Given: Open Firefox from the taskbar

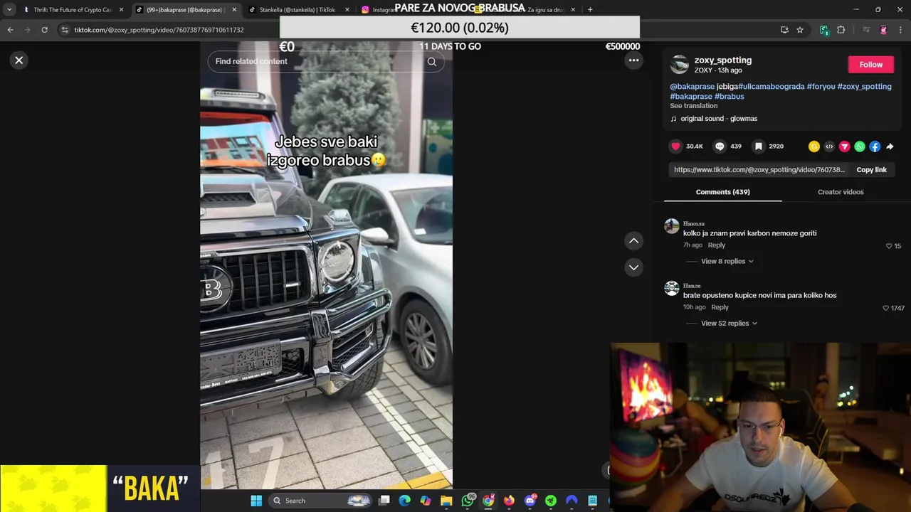Looking at the screenshot, I should click(x=509, y=501).
